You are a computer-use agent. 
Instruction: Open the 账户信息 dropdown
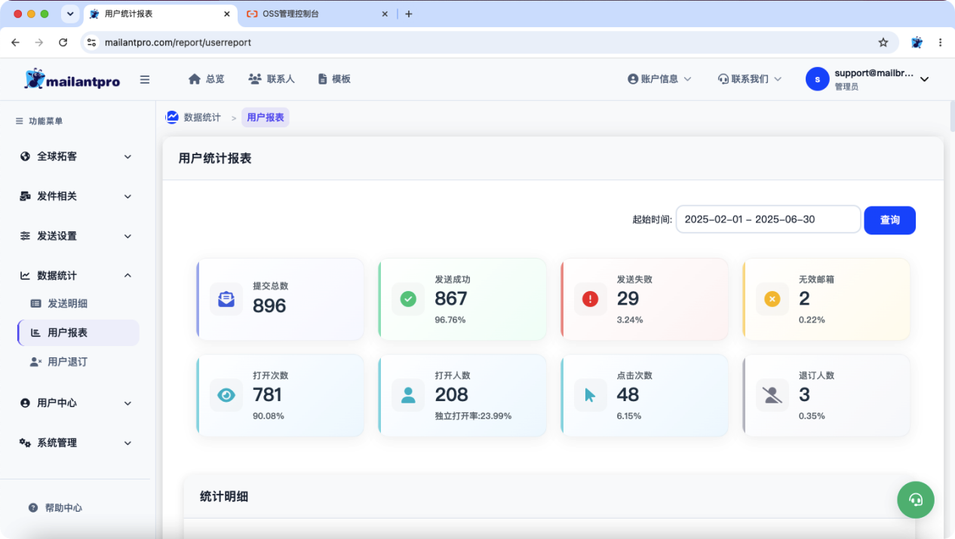click(x=659, y=79)
